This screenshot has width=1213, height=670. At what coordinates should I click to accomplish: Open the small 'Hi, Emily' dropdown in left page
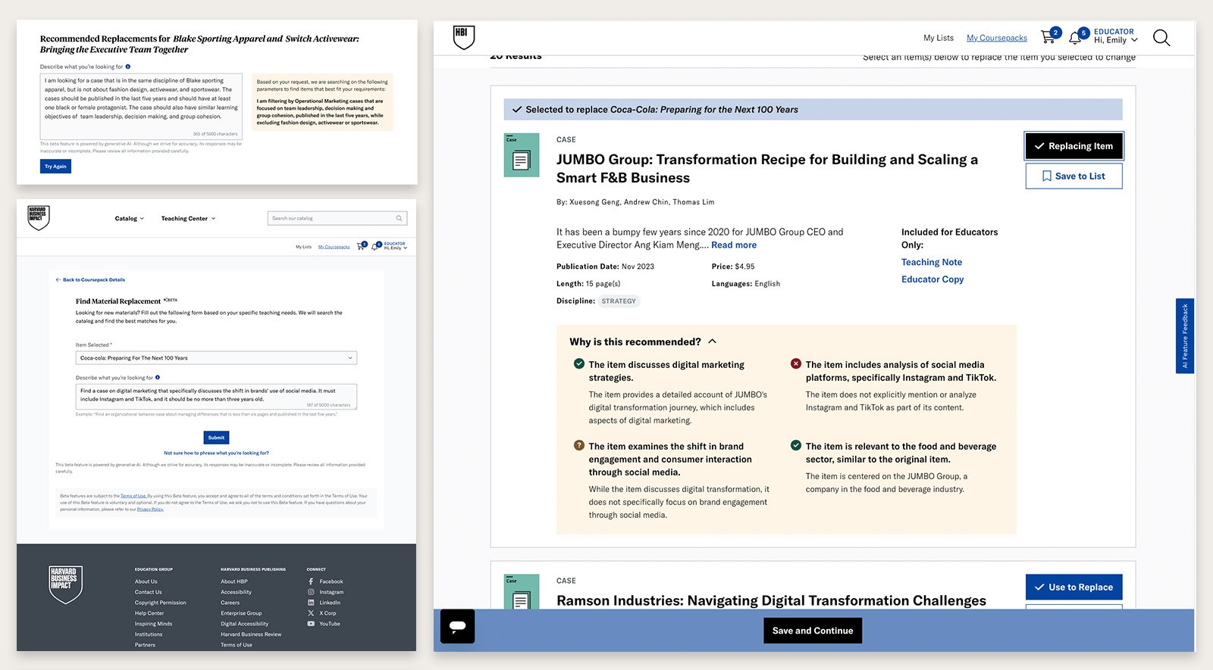pos(395,248)
